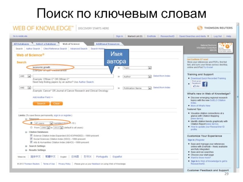Click the topic search field with economic growth

click(73, 67)
